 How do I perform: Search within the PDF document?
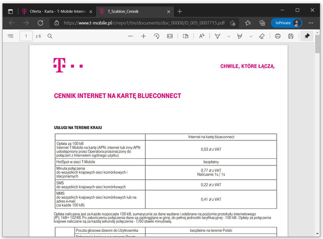coord(50,36)
